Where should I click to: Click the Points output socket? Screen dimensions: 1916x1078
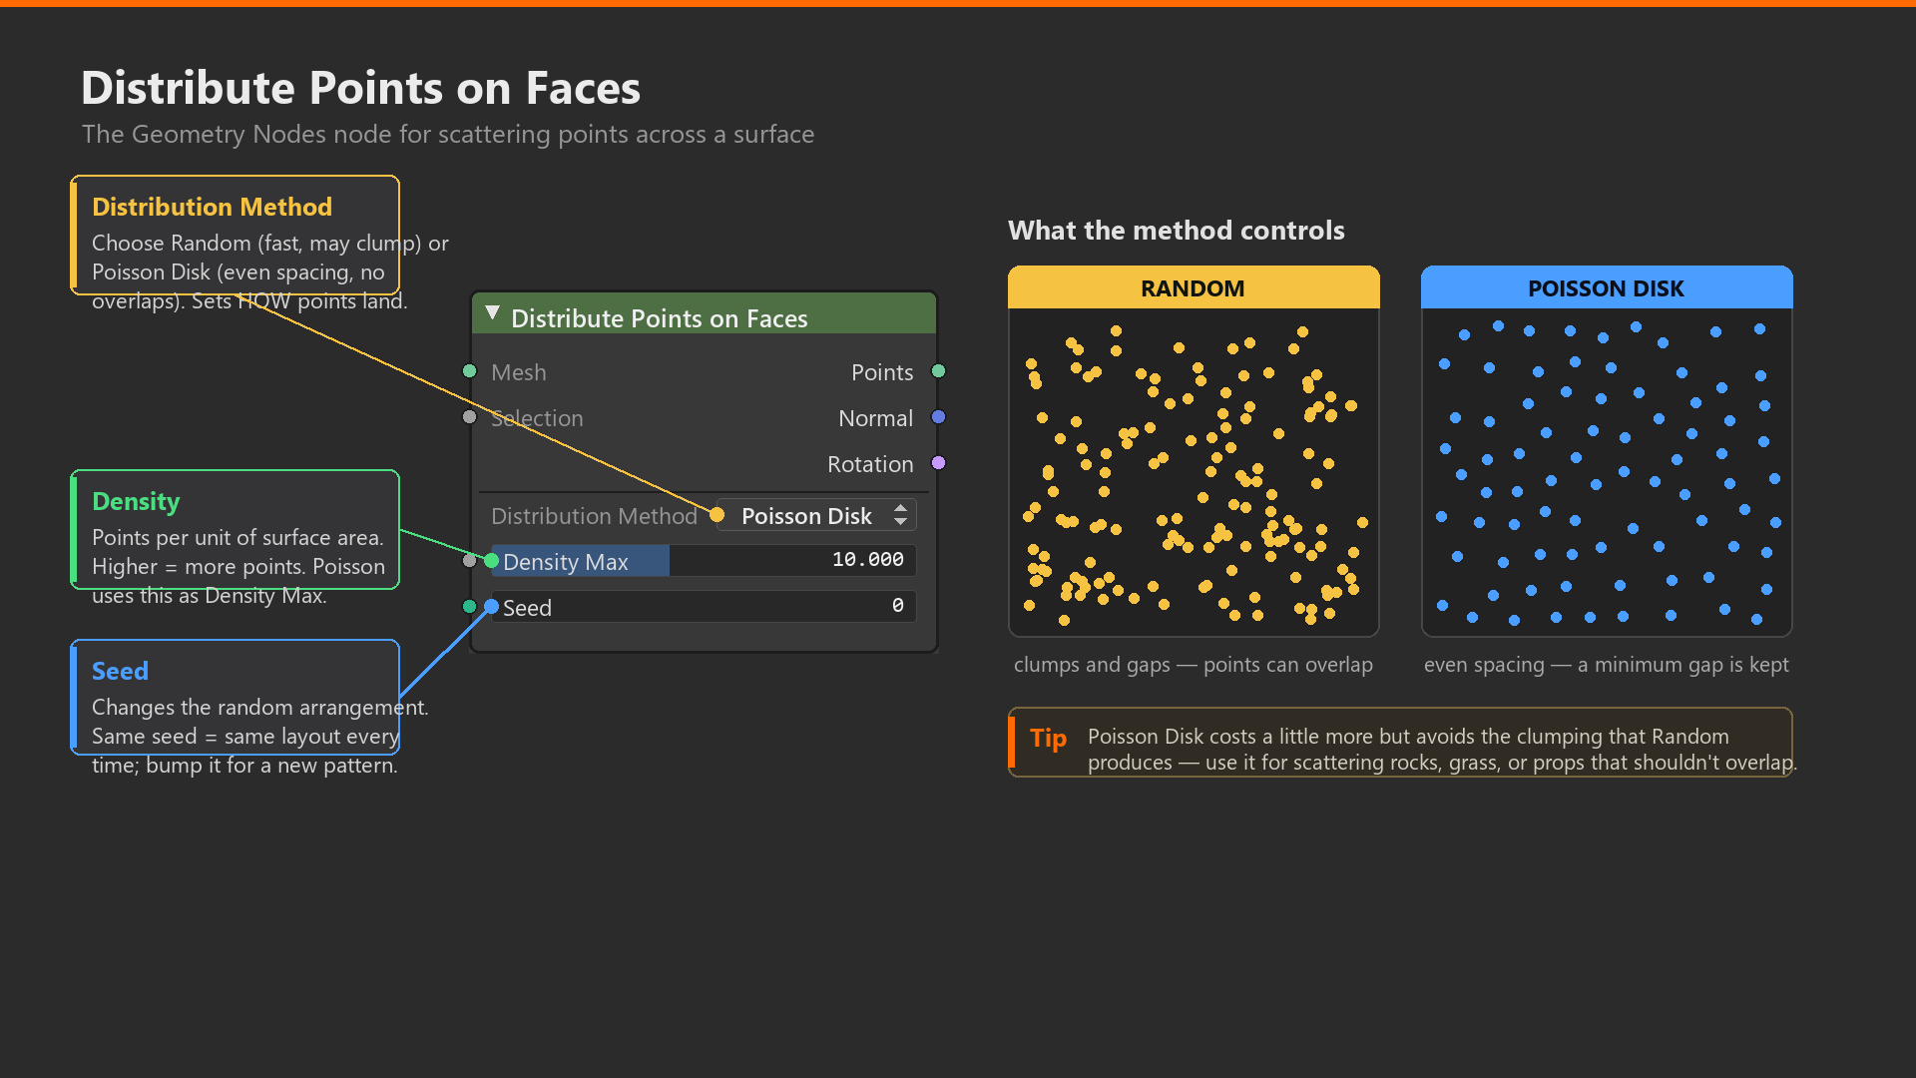point(938,371)
